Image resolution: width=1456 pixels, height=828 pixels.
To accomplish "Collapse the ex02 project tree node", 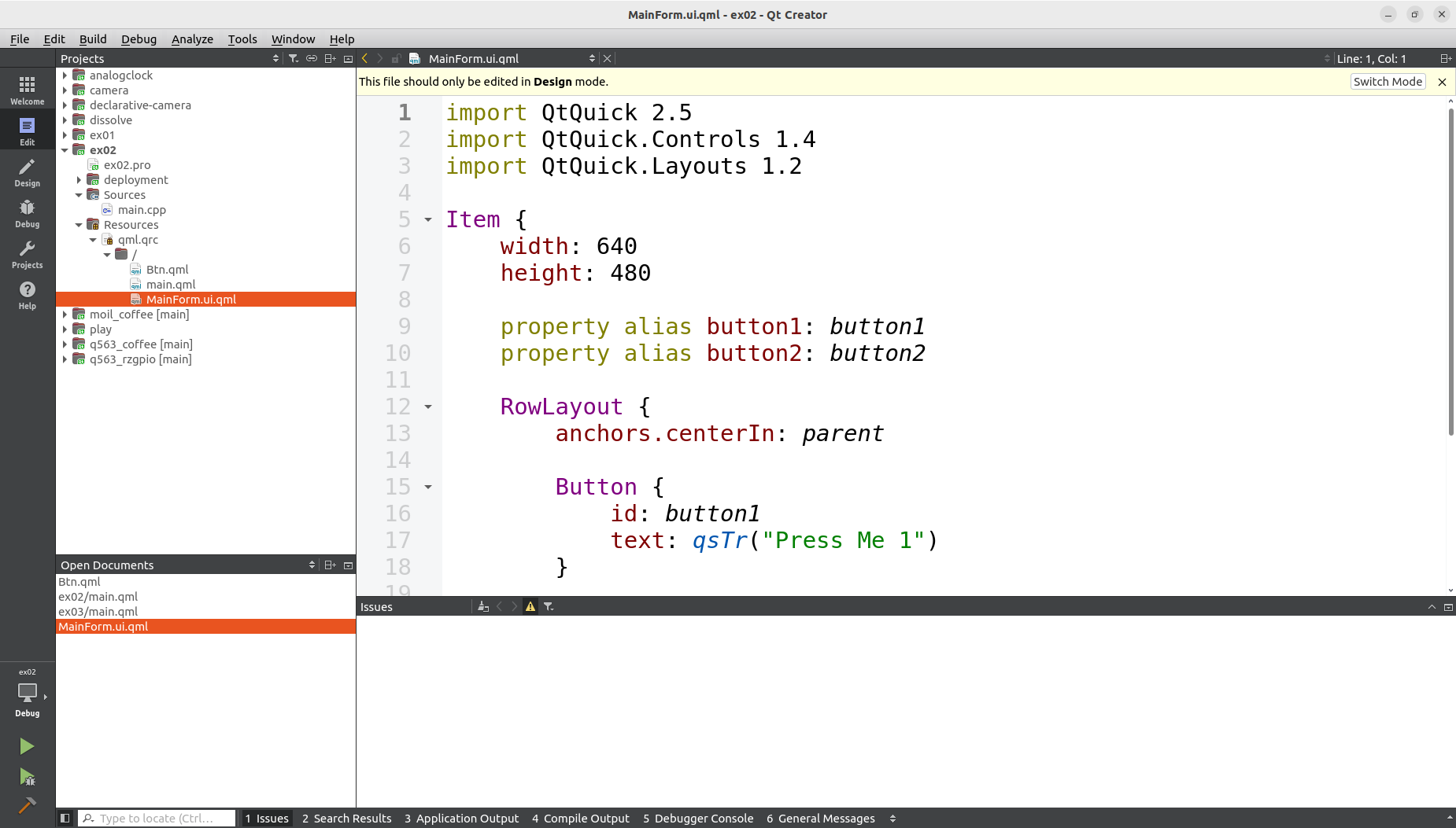I will (x=65, y=150).
